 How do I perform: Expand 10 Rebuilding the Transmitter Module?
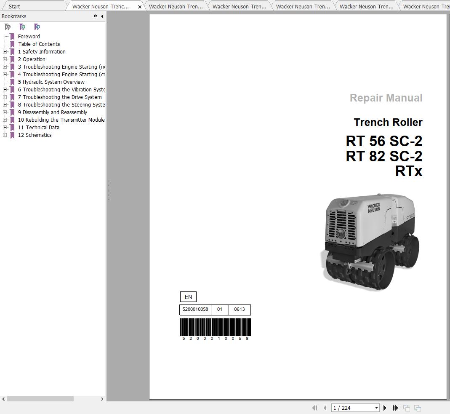5,120
